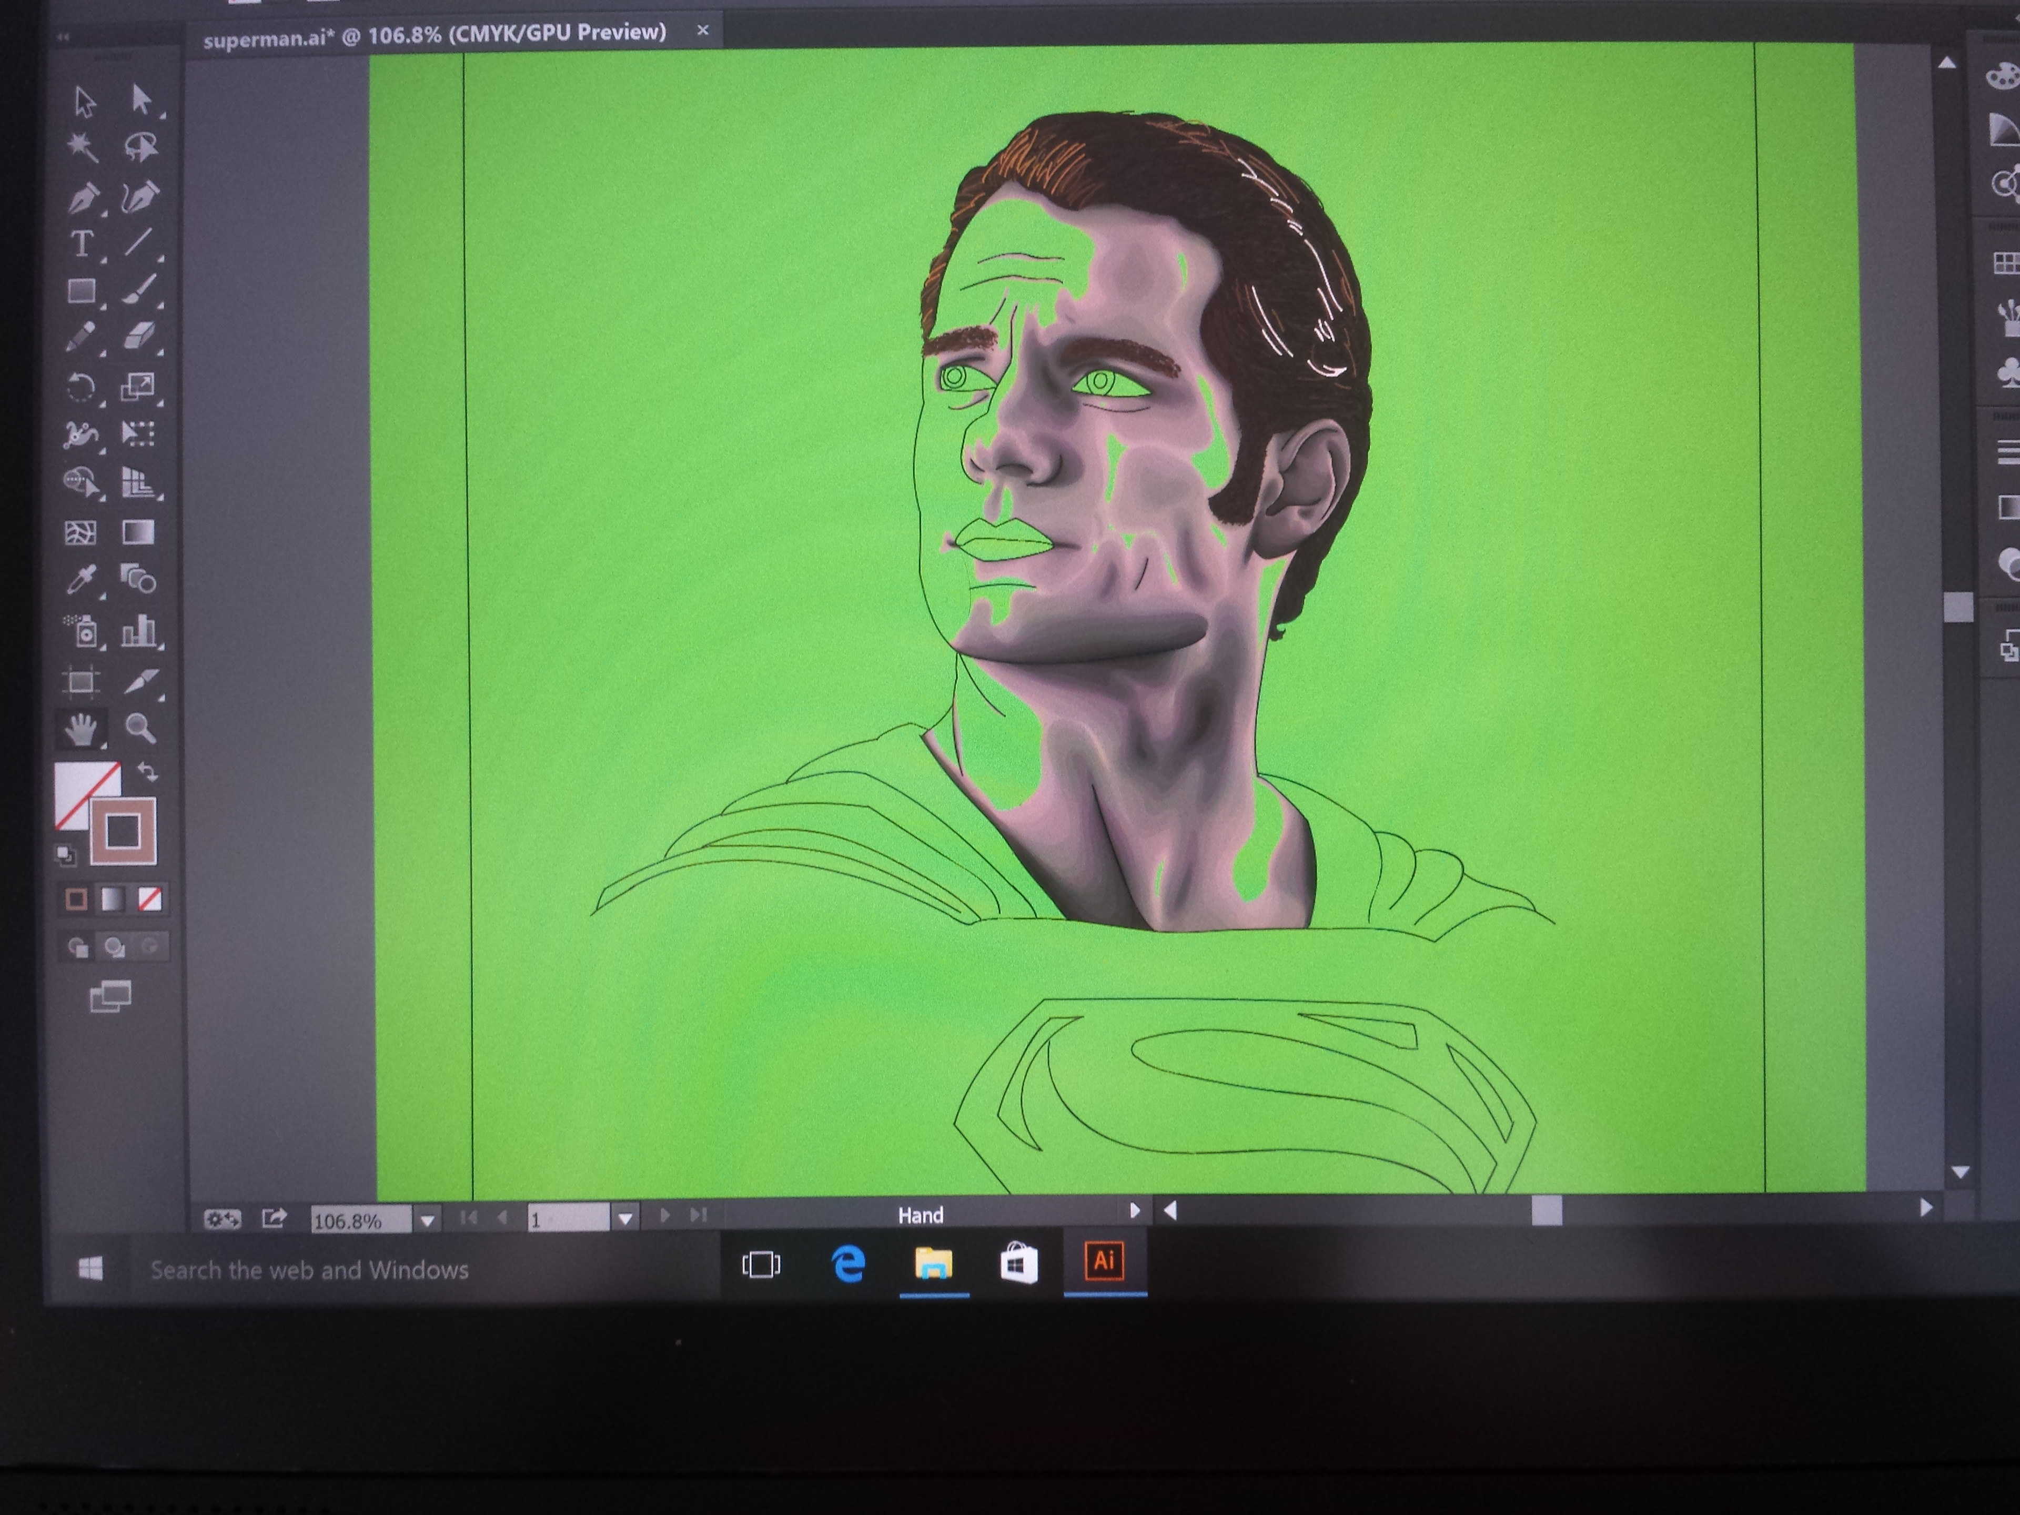The image size is (2020, 1515).
Task: Select the Rectangle tool
Action: point(82,291)
